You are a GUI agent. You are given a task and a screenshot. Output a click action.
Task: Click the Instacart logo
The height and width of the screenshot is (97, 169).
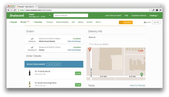17,15
